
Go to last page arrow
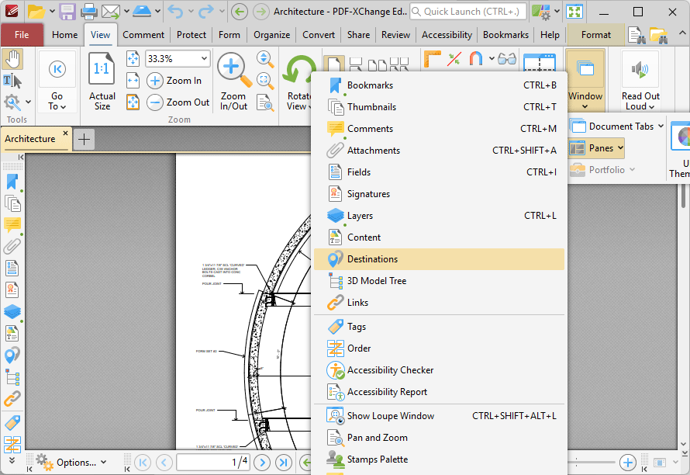(284, 463)
